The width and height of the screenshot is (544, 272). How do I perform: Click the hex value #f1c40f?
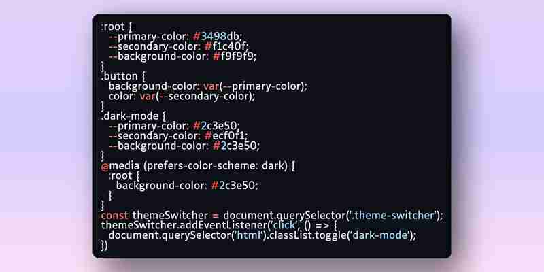(226, 46)
